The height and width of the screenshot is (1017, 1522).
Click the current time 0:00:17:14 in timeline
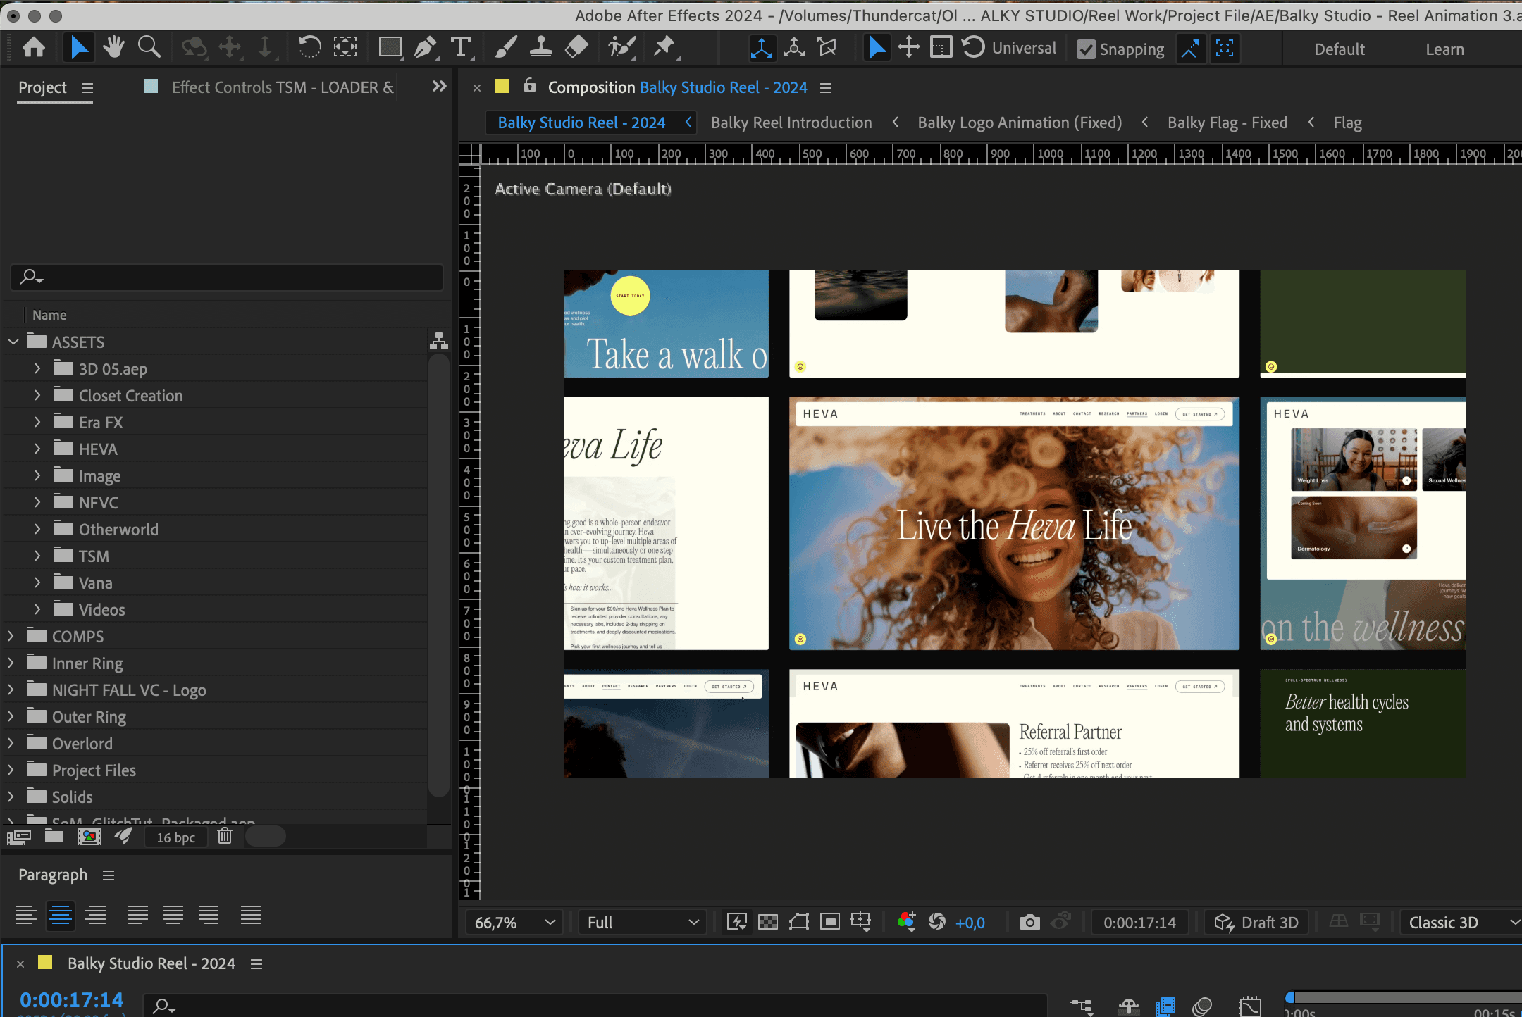[x=71, y=1000]
